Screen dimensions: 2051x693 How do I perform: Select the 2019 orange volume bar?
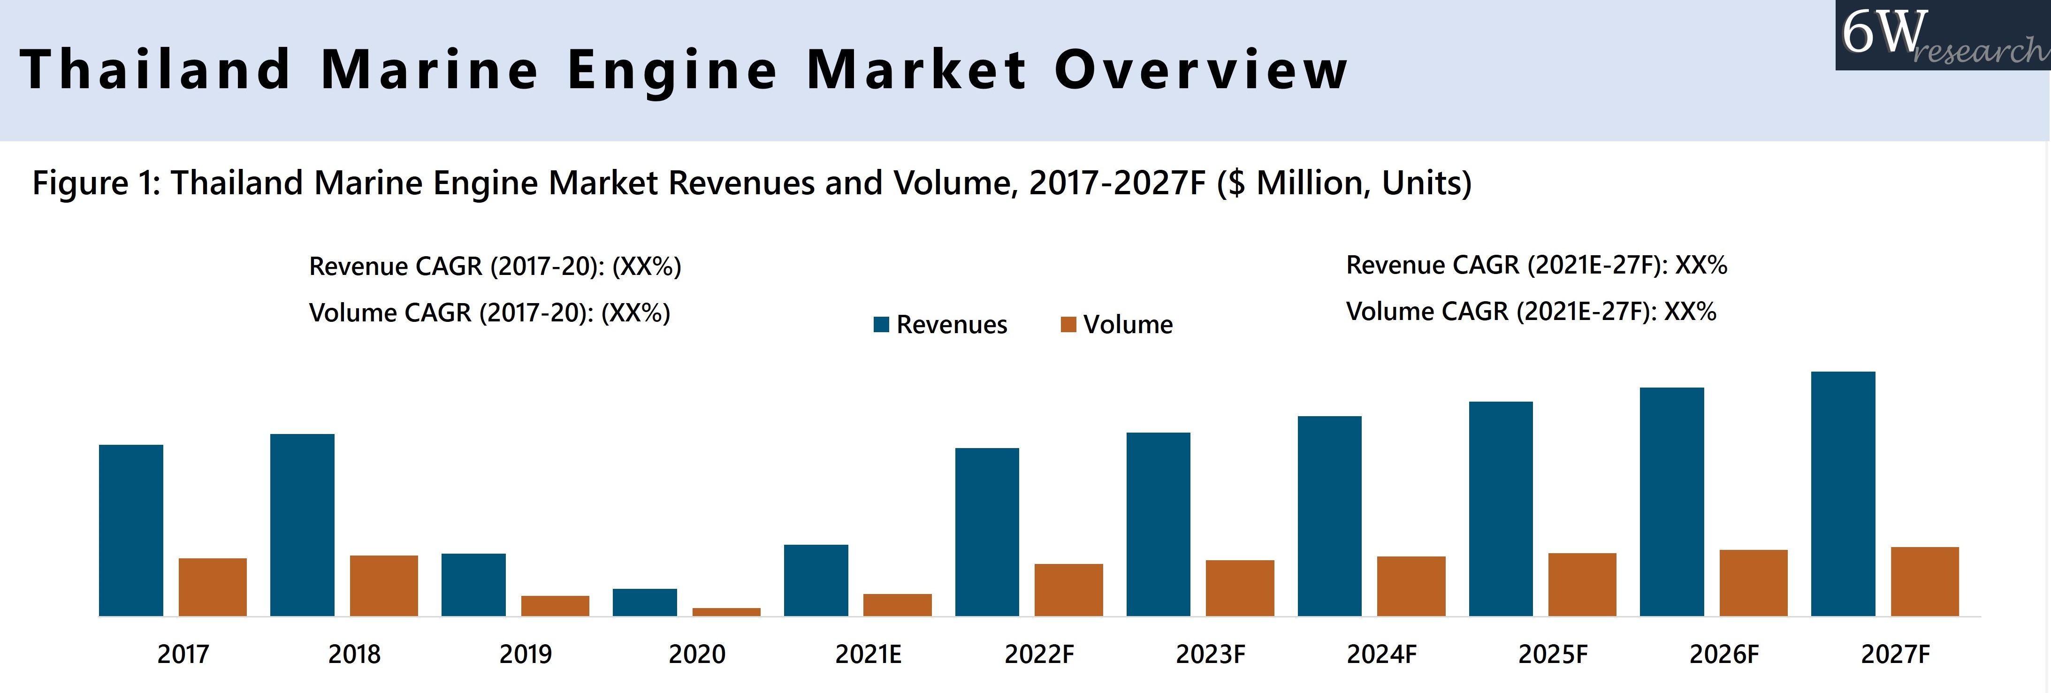pos(555,605)
